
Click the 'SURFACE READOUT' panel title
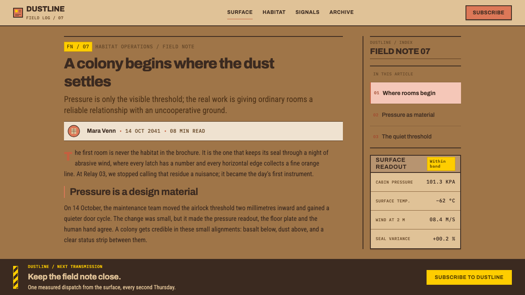click(x=391, y=163)
